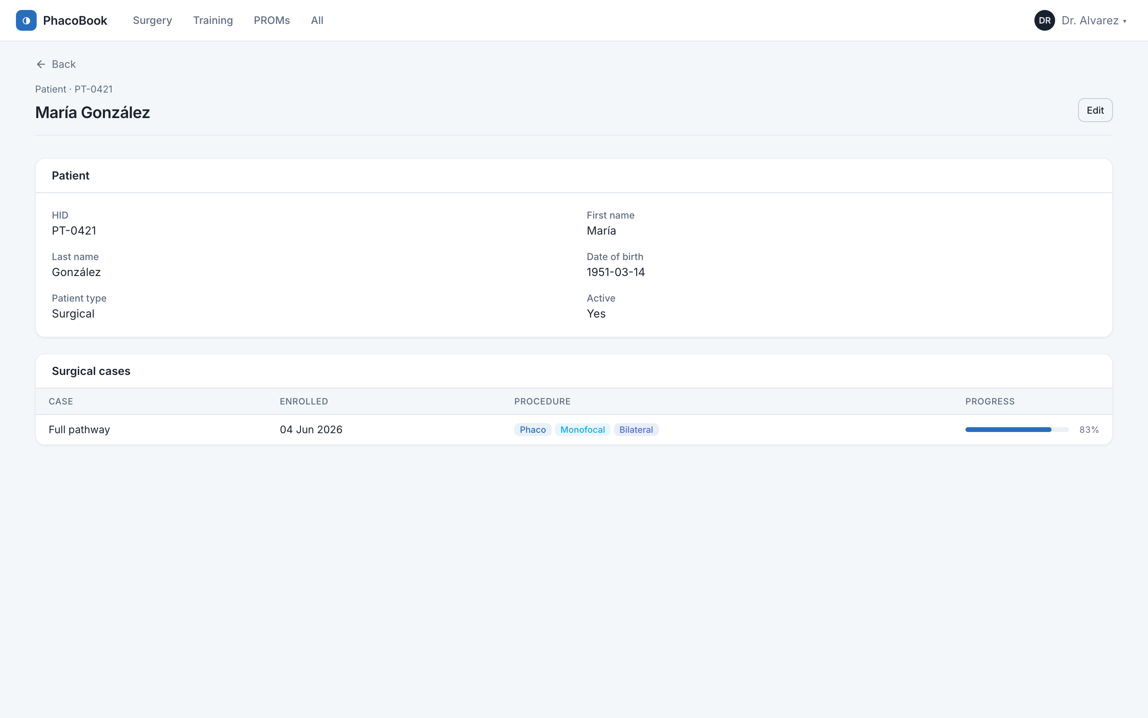Click the Patient type field label

coord(79,298)
